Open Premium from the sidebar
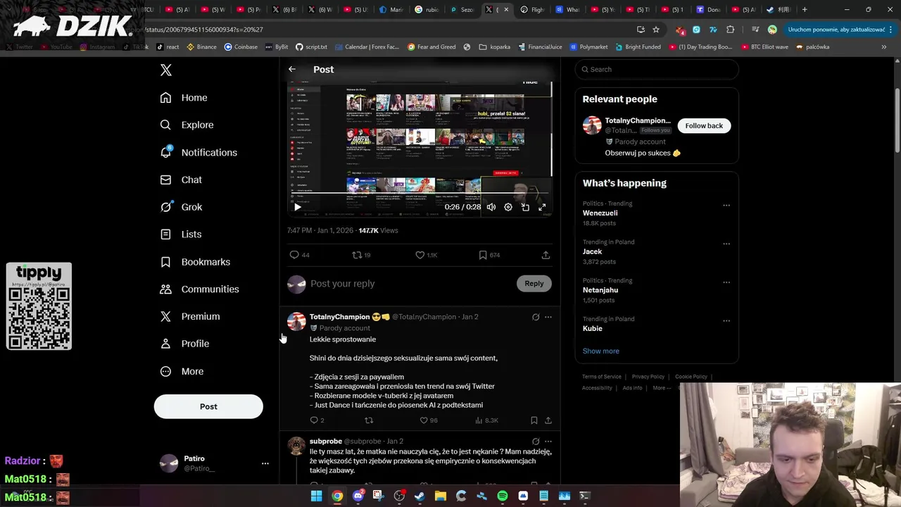The width and height of the screenshot is (901, 507). [190, 316]
